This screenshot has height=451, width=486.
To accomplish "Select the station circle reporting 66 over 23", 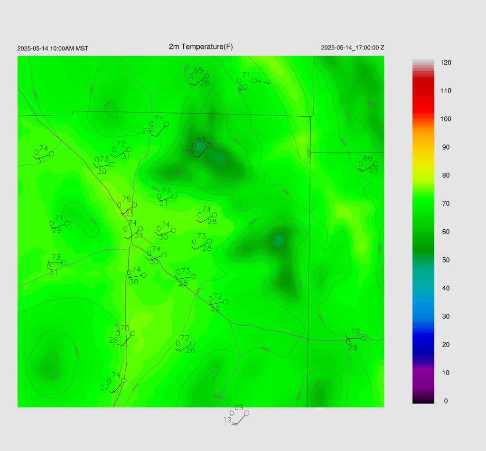I will [375, 164].
